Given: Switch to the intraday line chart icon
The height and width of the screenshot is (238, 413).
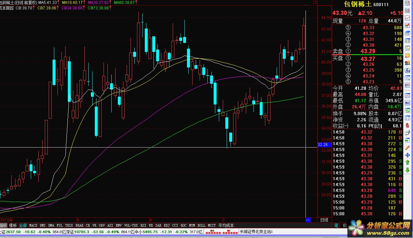Looking at the screenshot, I should [x=407, y=18].
